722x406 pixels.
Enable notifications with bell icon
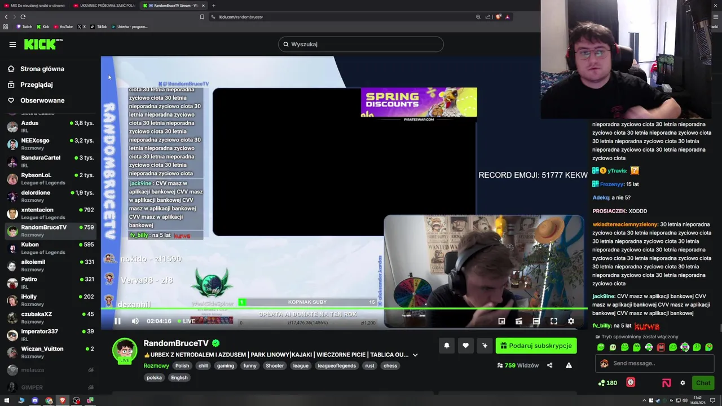[447, 346]
